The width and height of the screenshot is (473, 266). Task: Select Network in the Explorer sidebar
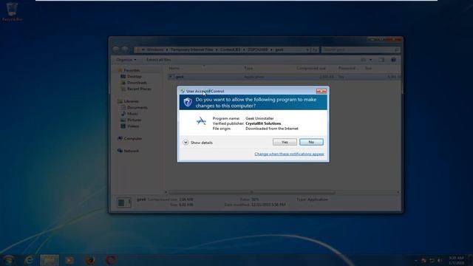point(129,151)
